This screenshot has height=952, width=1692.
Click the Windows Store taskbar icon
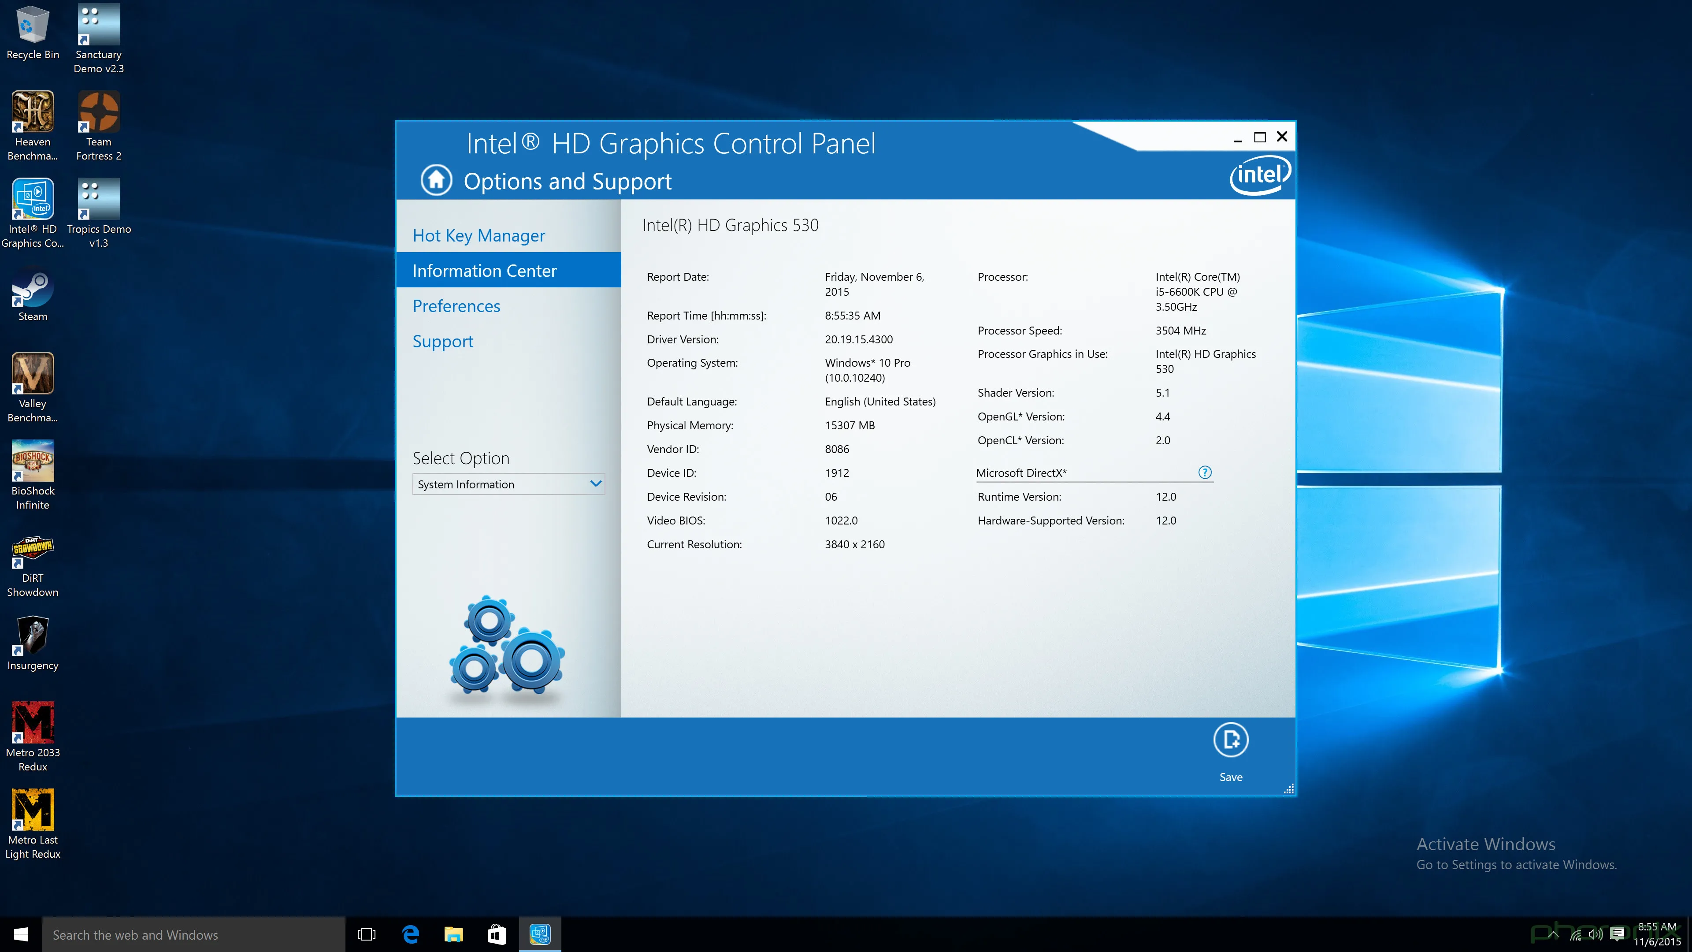point(496,934)
